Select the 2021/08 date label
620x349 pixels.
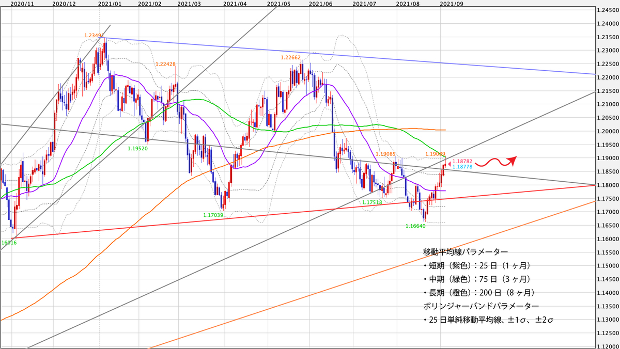(407, 3)
